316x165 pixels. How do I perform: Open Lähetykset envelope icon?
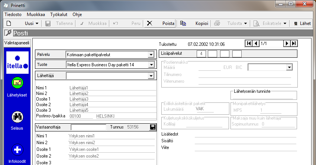pos(17,83)
